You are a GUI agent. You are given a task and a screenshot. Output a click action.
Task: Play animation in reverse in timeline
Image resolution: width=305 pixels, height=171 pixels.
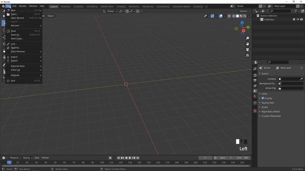(126, 158)
